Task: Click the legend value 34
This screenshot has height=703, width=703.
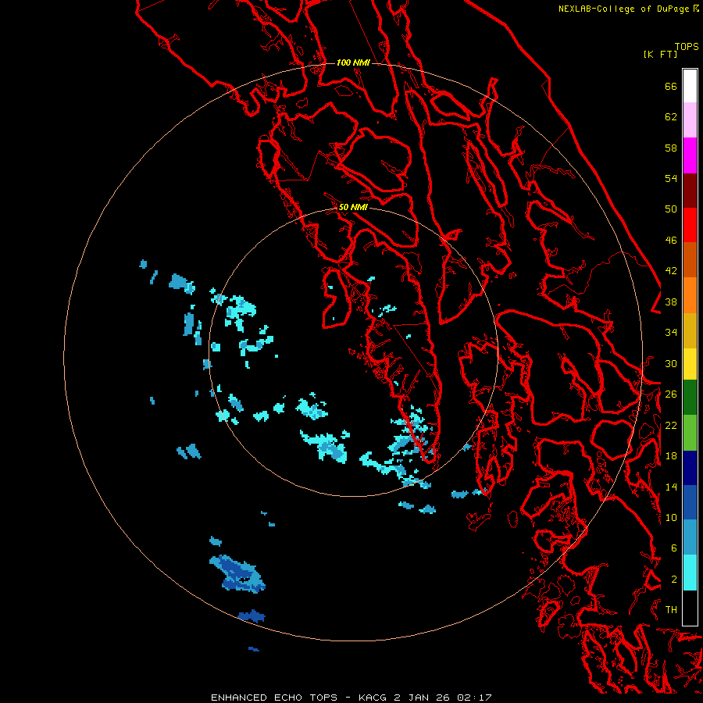Action: pos(671,333)
